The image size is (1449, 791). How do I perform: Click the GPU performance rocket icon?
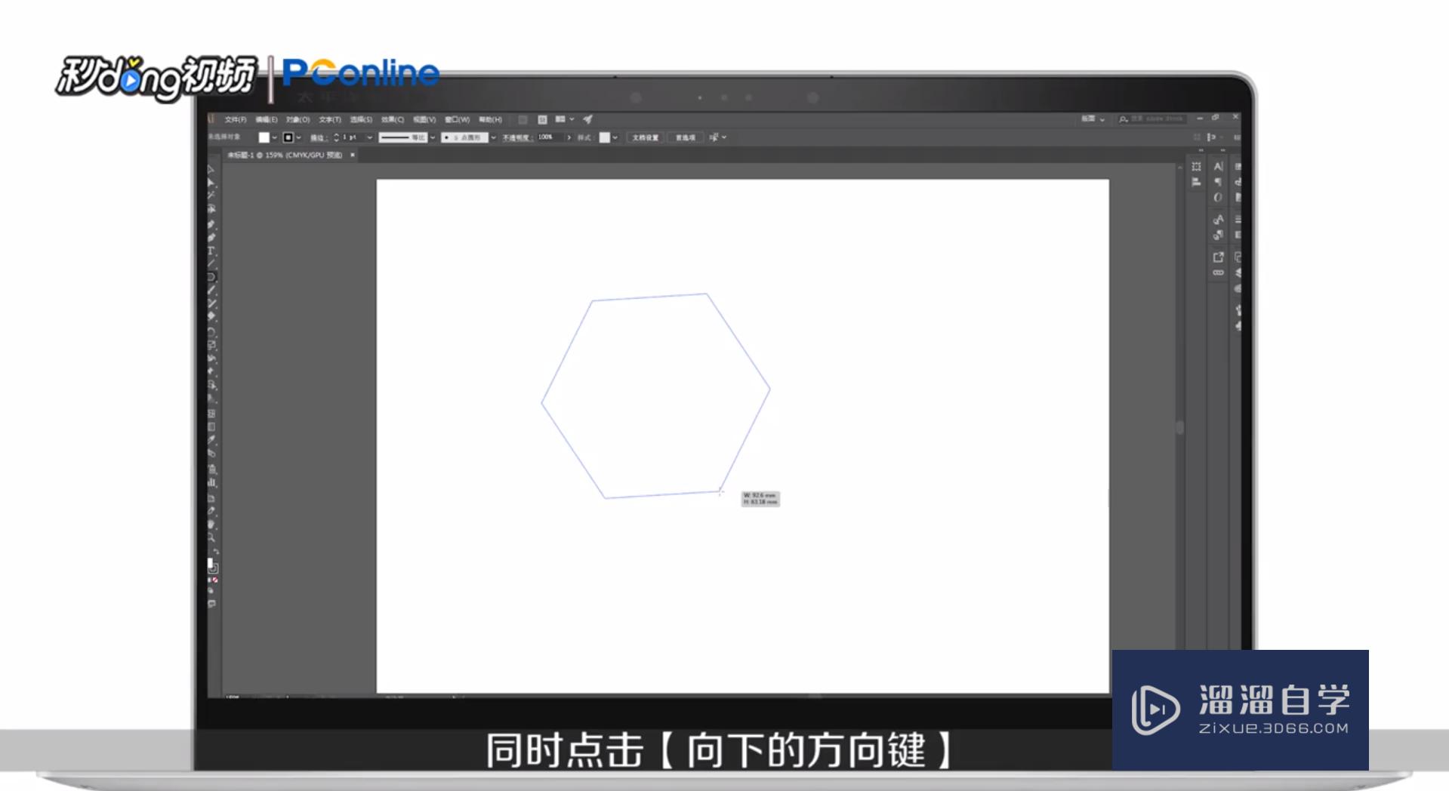point(588,119)
